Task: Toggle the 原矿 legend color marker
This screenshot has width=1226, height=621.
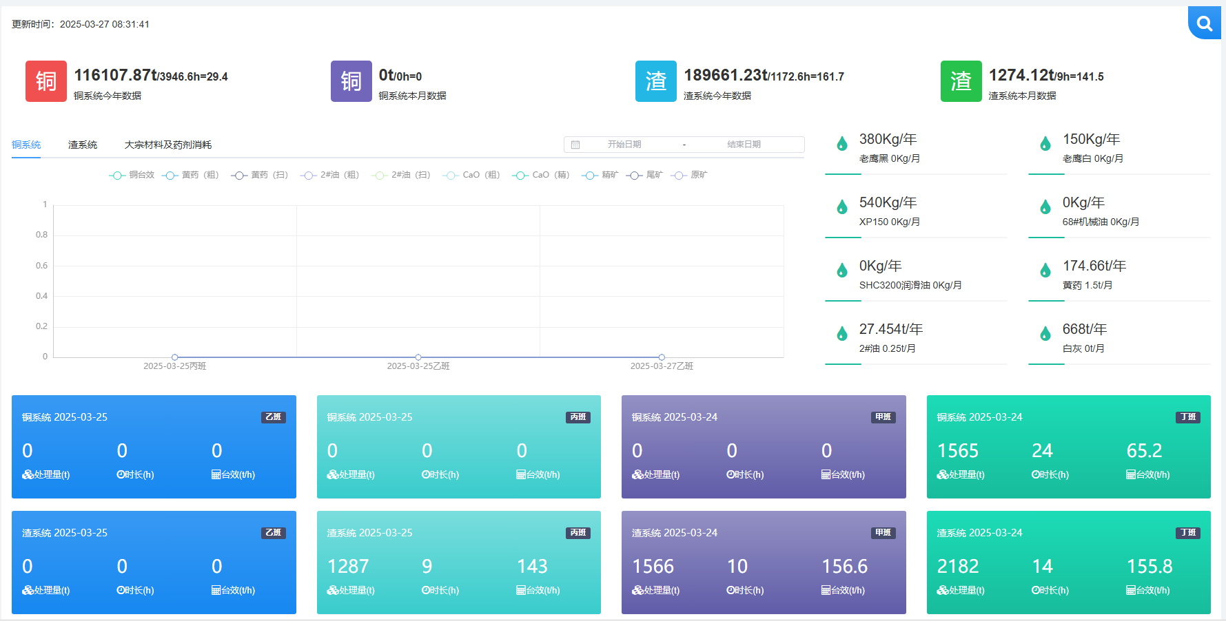Action: (679, 176)
